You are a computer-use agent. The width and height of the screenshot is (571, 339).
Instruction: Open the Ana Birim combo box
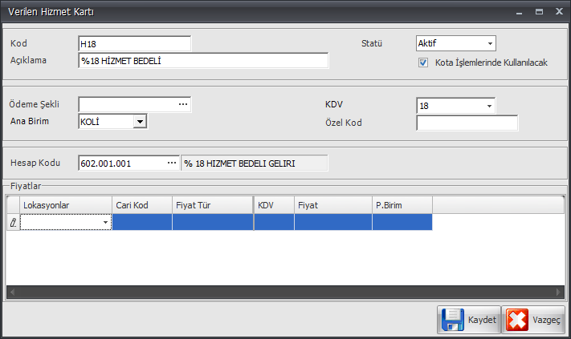pos(140,121)
